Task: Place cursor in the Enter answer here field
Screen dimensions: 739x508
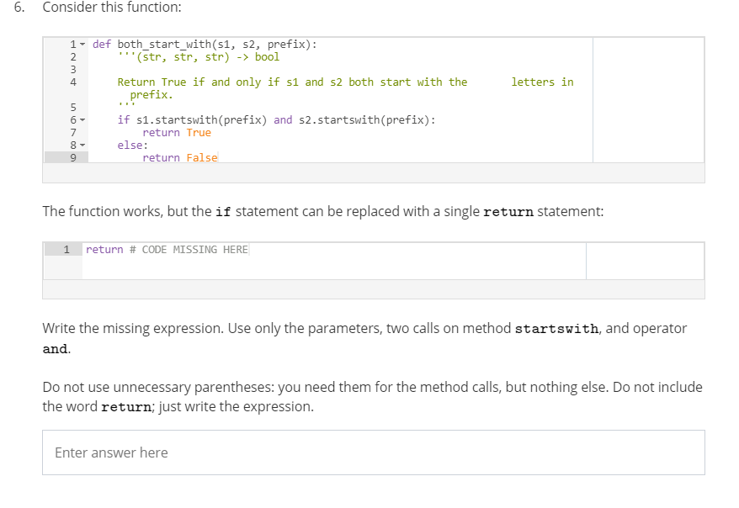Action: pos(253,452)
